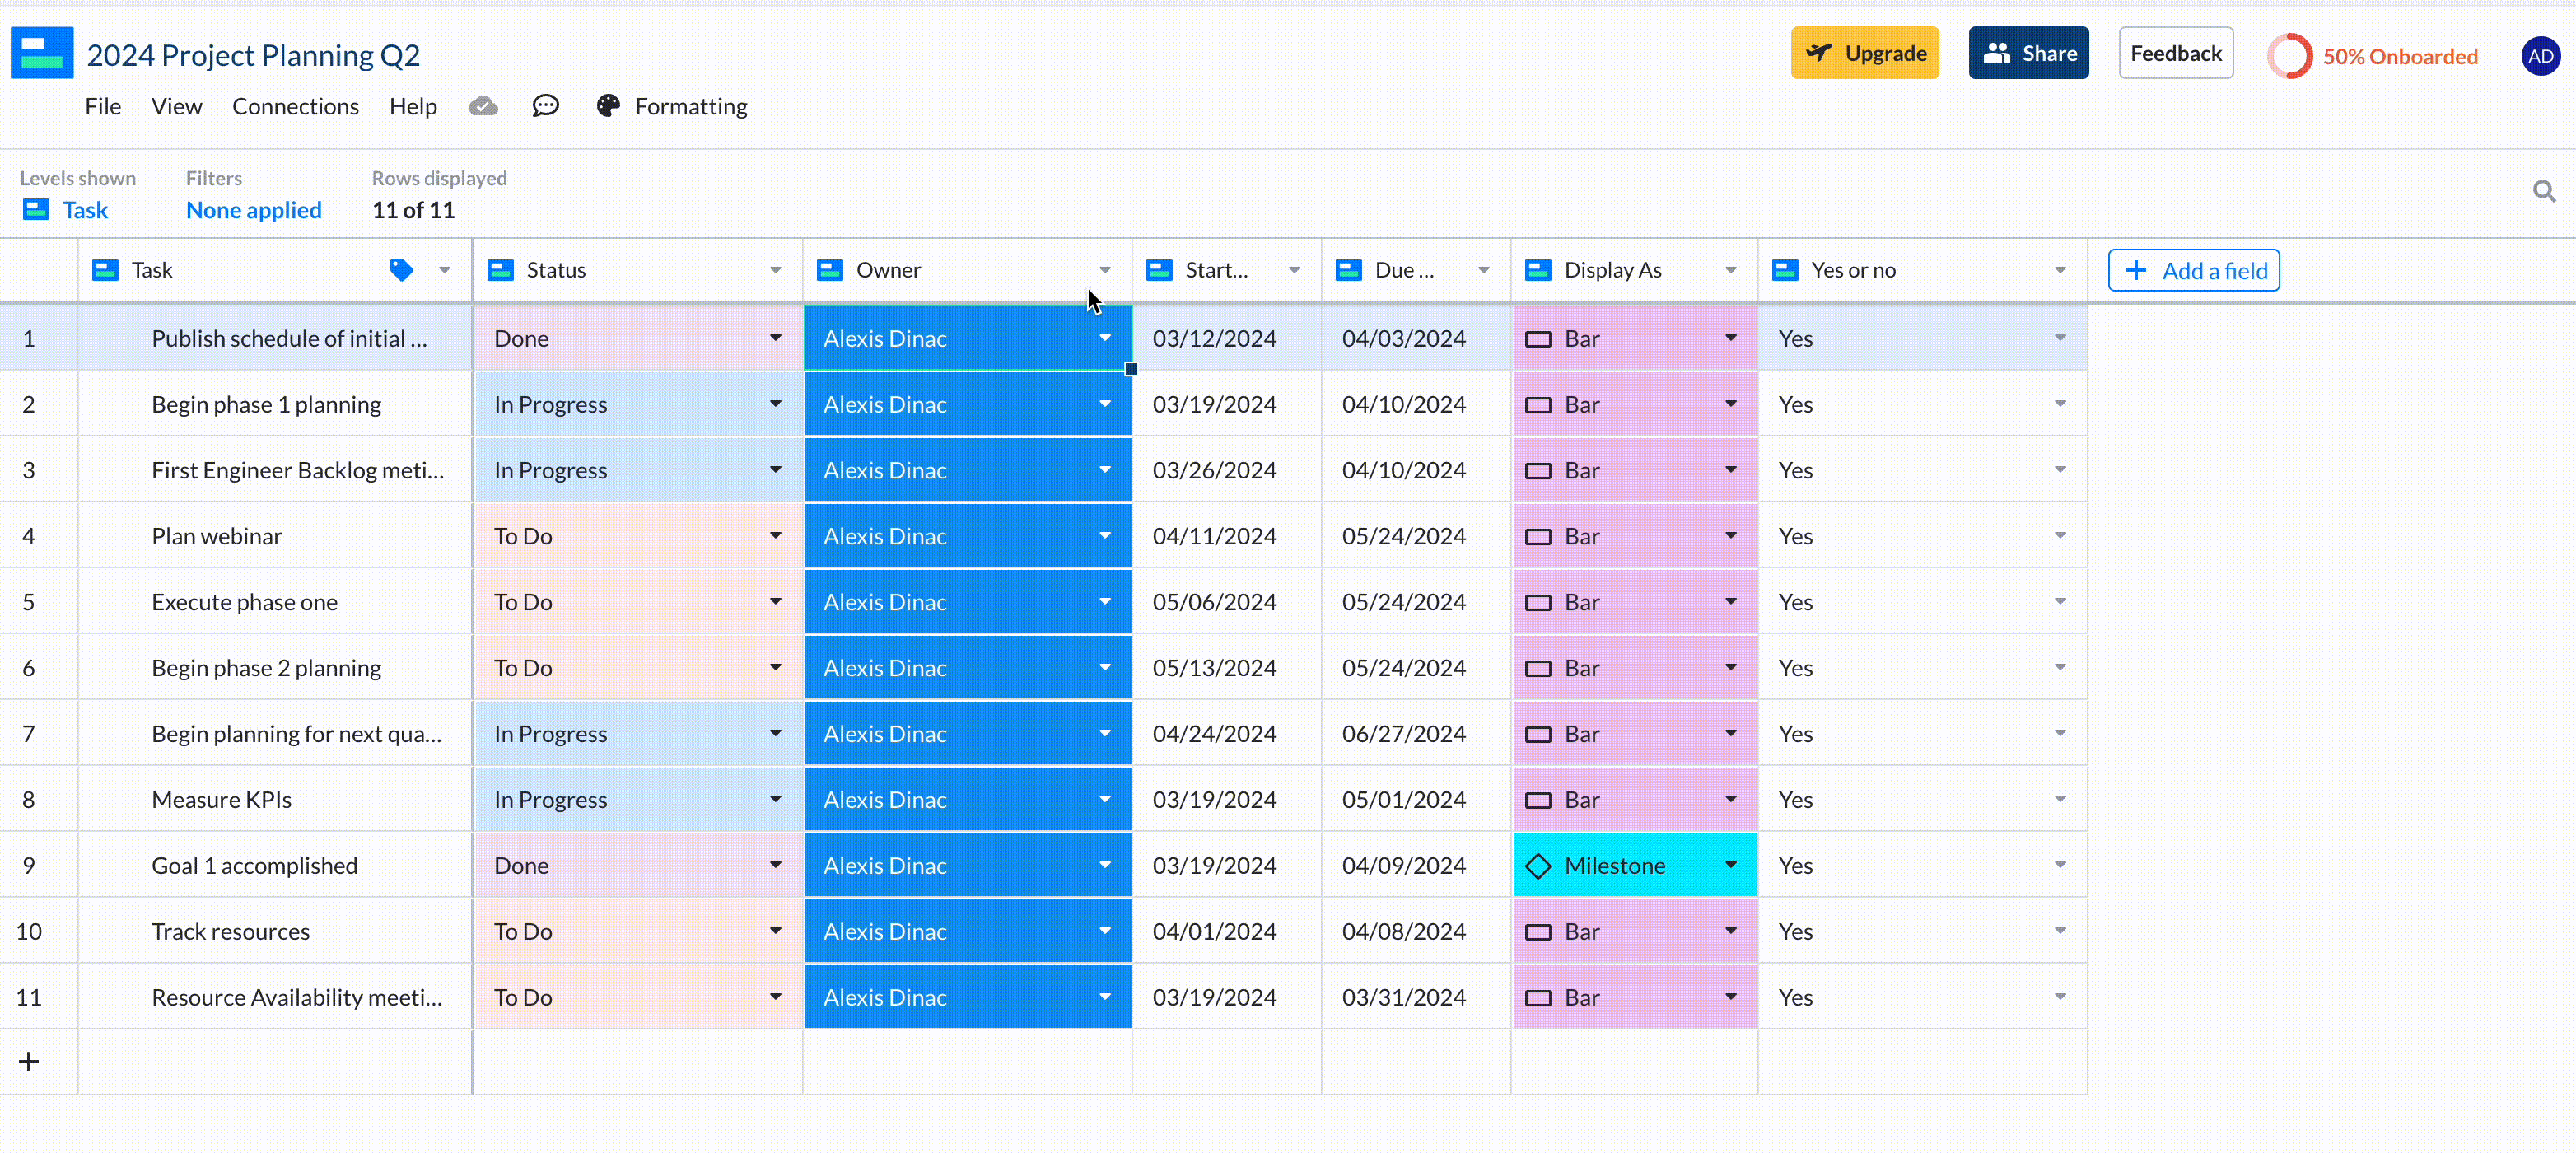Click the search magnifier icon
The width and height of the screenshot is (2576, 1153).
coord(2544,191)
